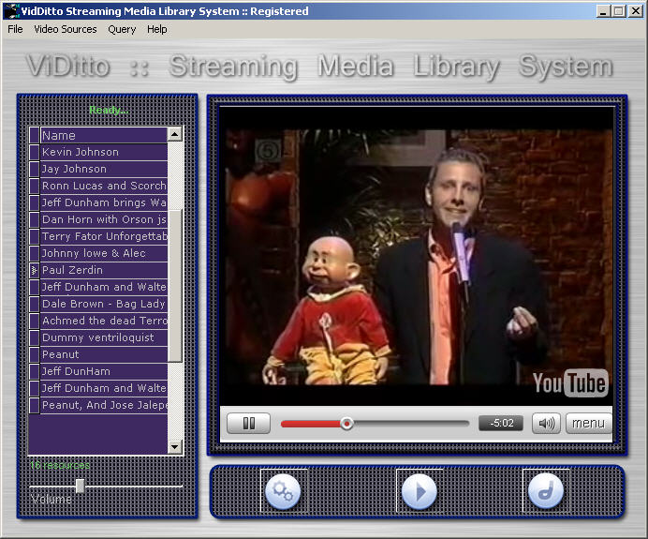The height and width of the screenshot is (539, 648).
Task: Select Paul Zerdin entry
Action: click(x=104, y=270)
